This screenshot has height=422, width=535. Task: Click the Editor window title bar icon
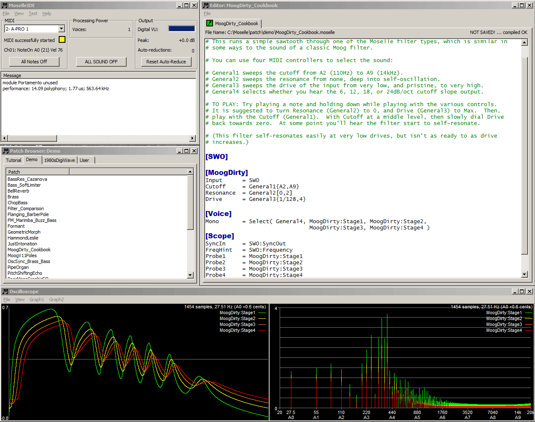point(205,5)
